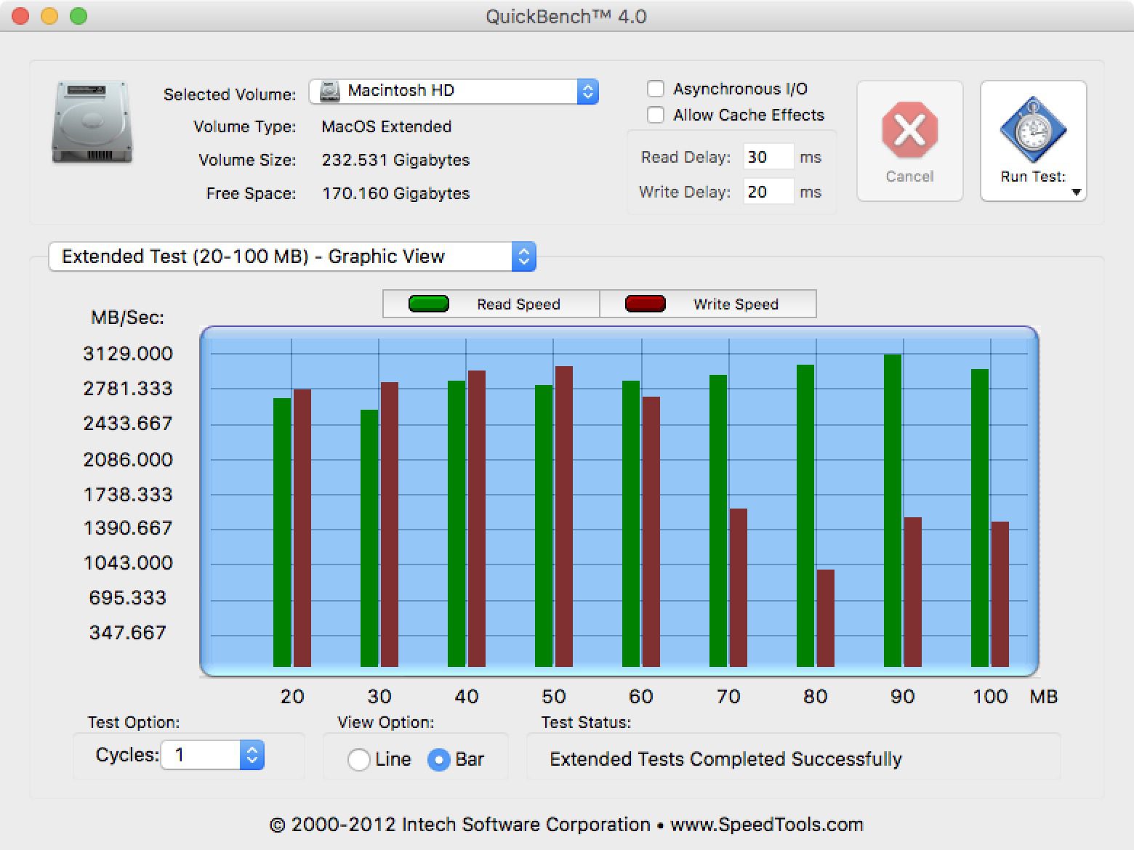The width and height of the screenshot is (1134, 850).
Task: Click 'Extended Tests Completed Successfully' status text
Action: click(725, 759)
